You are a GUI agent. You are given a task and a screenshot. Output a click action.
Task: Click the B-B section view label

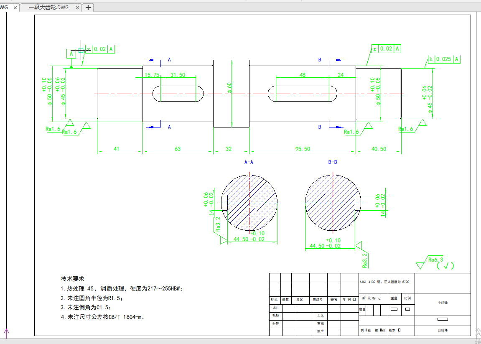point(333,162)
